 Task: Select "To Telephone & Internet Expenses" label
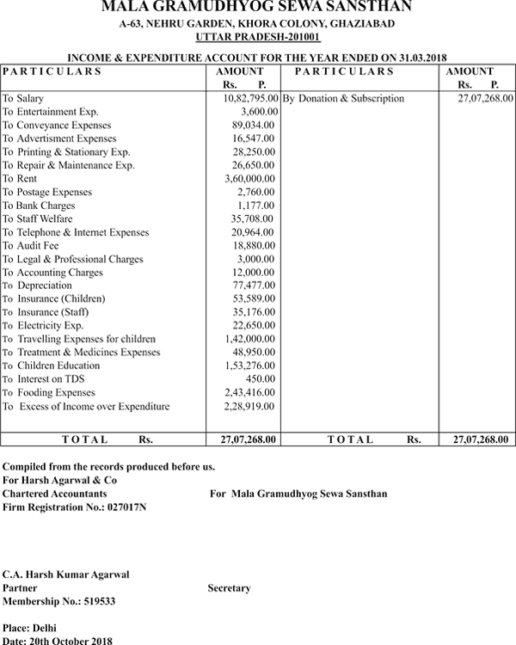[x=76, y=232]
